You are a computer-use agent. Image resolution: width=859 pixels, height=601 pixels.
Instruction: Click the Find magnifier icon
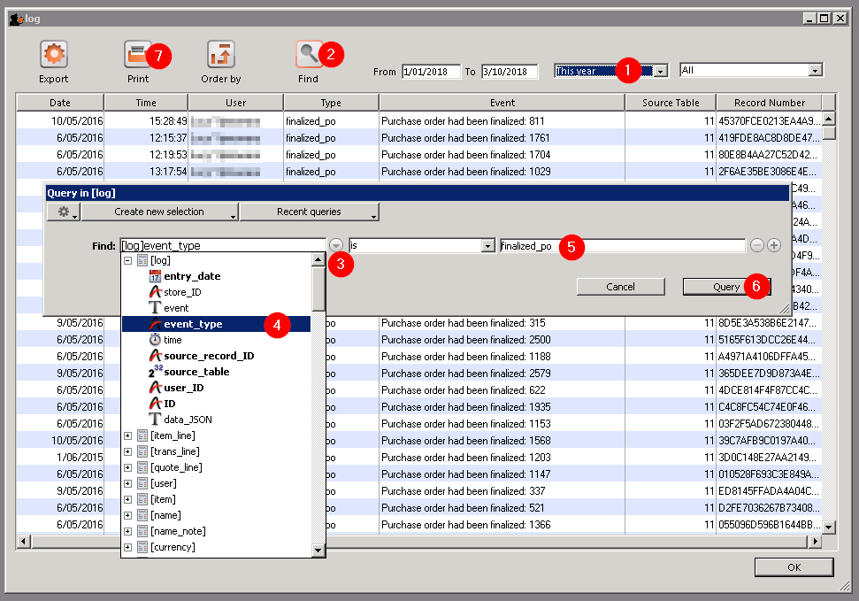(x=308, y=55)
